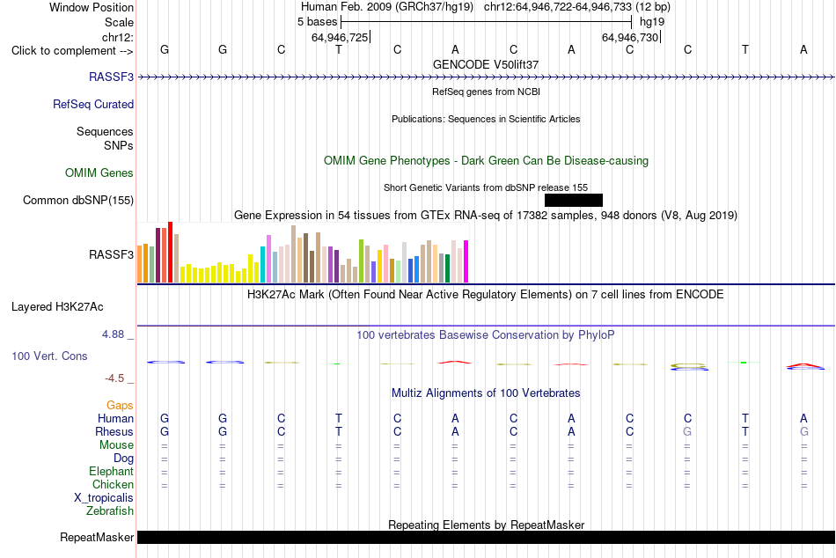836x558 pixels.
Task: Click the H3K27Ac Mark track title
Action: click(x=486, y=295)
